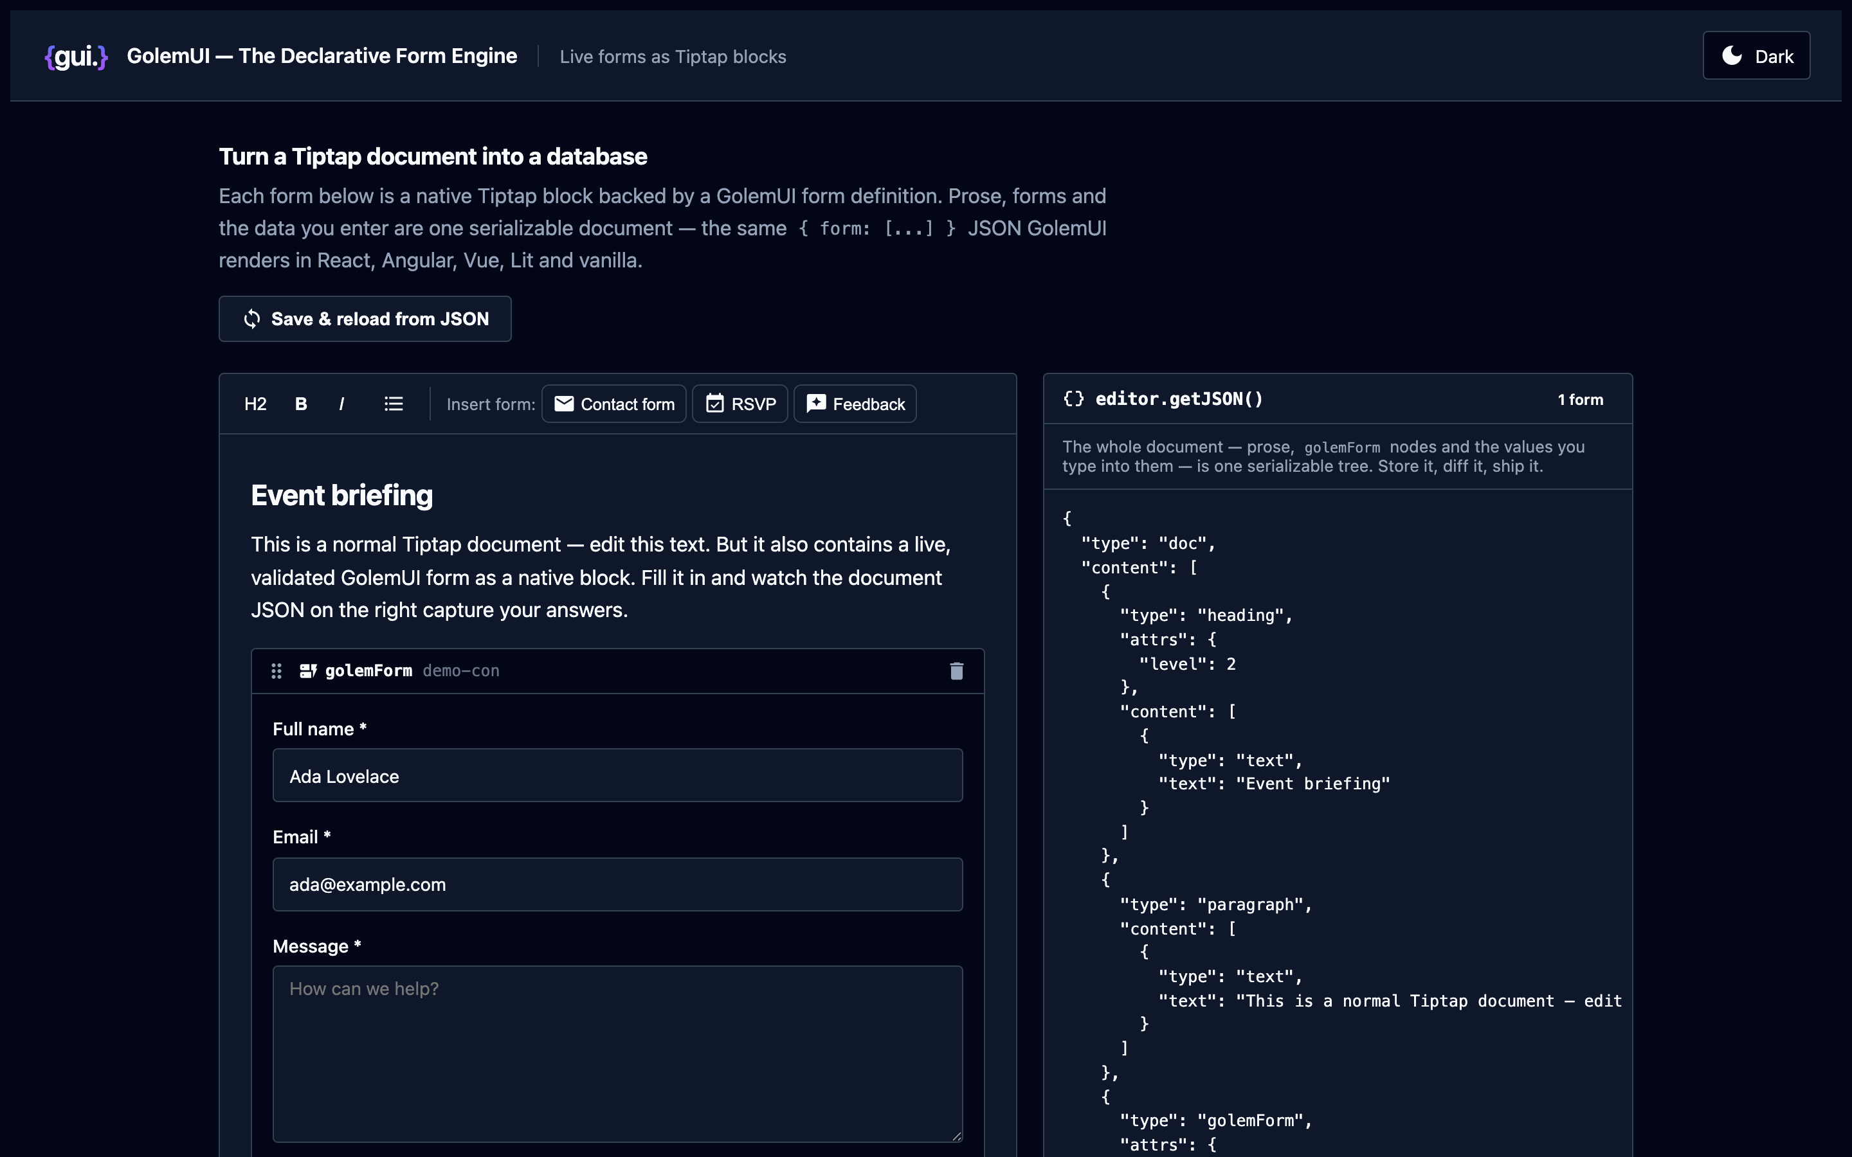Click the 'Insert form:' label
The width and height of the screenshot is (1852, 1157).
click(491, 404)
